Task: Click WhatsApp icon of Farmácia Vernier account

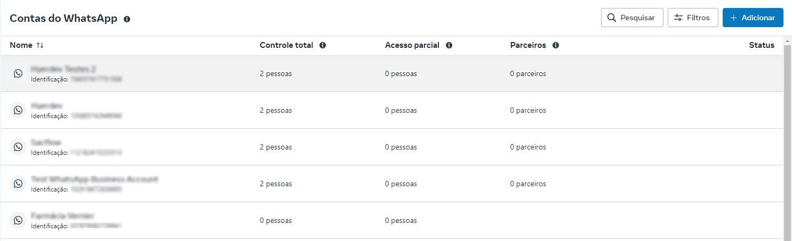Action: click(x=18, y=220)
